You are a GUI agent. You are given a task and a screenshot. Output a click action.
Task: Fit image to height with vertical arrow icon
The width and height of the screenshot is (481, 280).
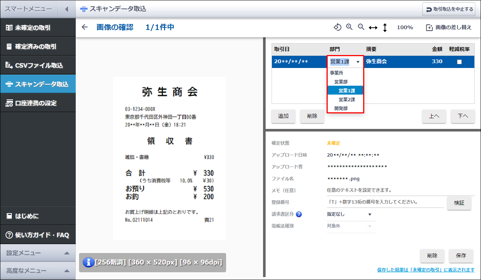[x=385, y=27]
